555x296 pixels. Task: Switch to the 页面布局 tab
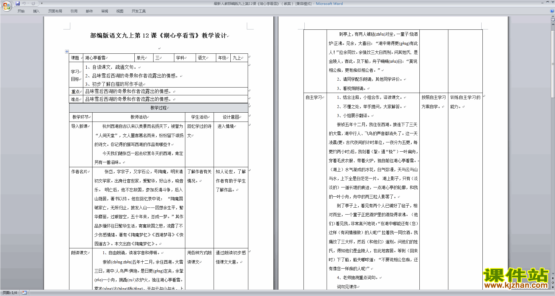pyautogui.click(x=55, y=11)
